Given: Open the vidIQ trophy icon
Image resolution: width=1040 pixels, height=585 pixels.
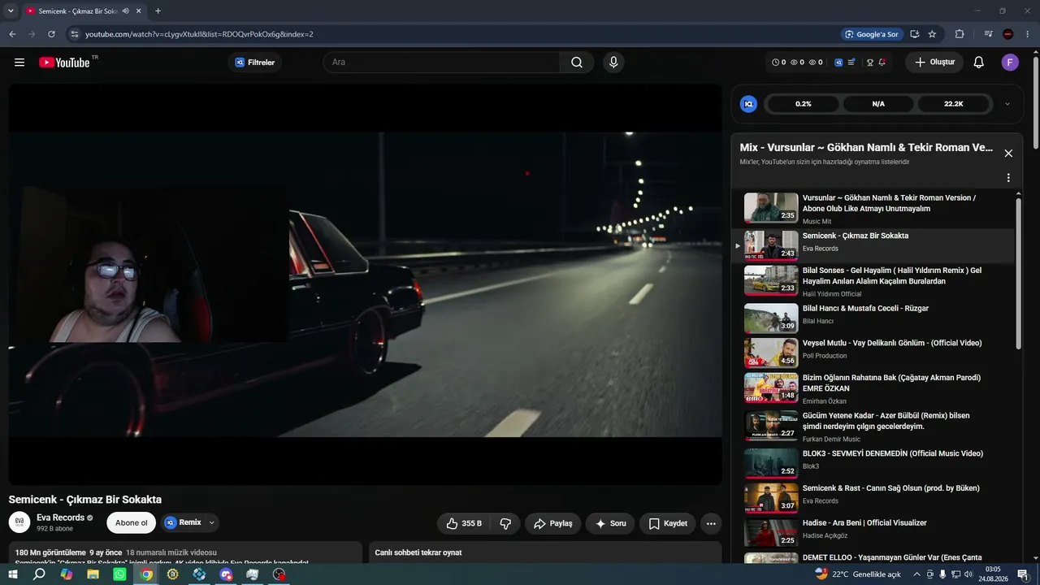Looking at the screenshot, I should pyautogui.click(x=869, y=63).
